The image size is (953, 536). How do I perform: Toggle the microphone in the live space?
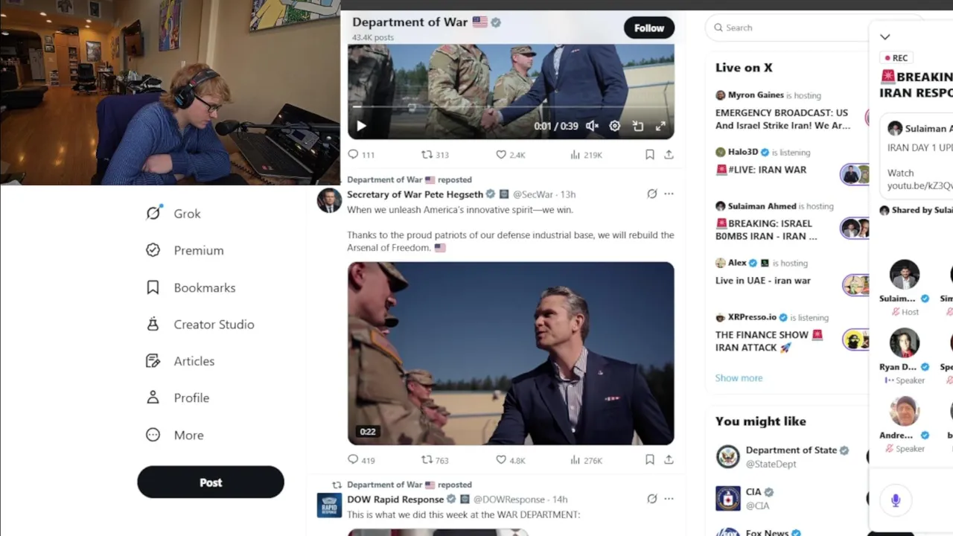point(896,500)
